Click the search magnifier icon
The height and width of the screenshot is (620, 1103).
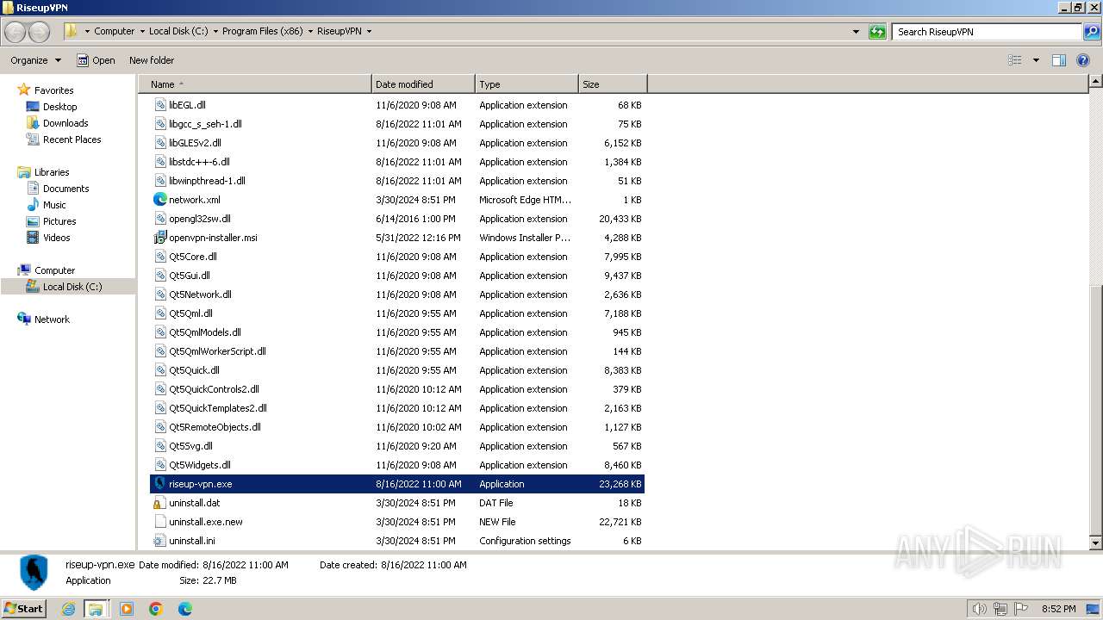pos(1092,32)
